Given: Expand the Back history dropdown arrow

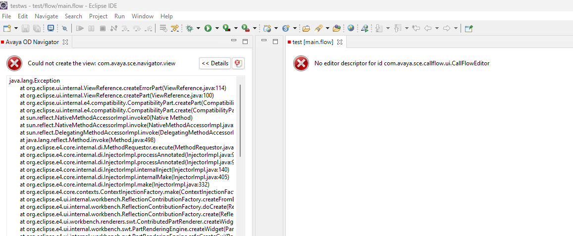Looking at the screenshot, I should coord(437,28).
